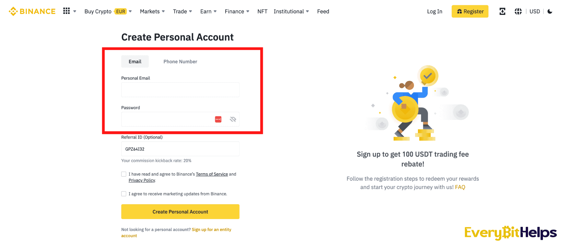Select the Email tab

click(x=135, y=62)
